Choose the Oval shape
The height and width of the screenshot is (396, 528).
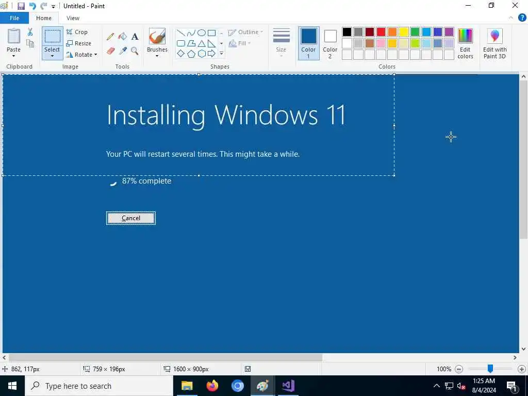[x=202, y=32]
